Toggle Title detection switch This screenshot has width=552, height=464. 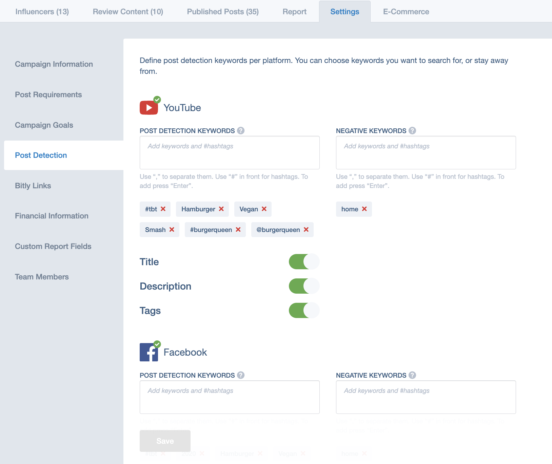coord(304,261)
